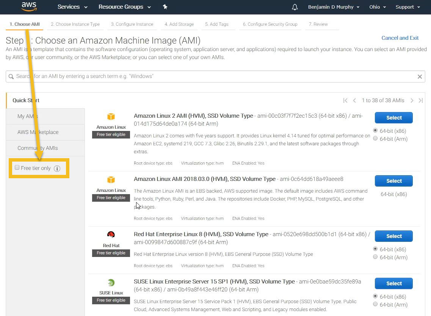This screenshot has height=316, width=431.
Task: Switch to 3. Configure Instance tab
Action: coord(132,25)
